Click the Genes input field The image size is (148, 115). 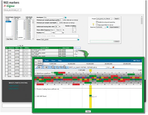pyautogui.click(x=59, y=39)
